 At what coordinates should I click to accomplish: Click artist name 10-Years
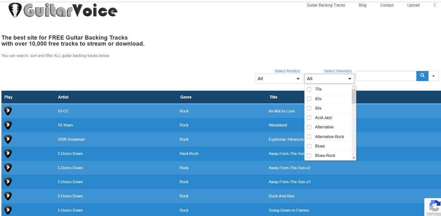coord(65,125)
